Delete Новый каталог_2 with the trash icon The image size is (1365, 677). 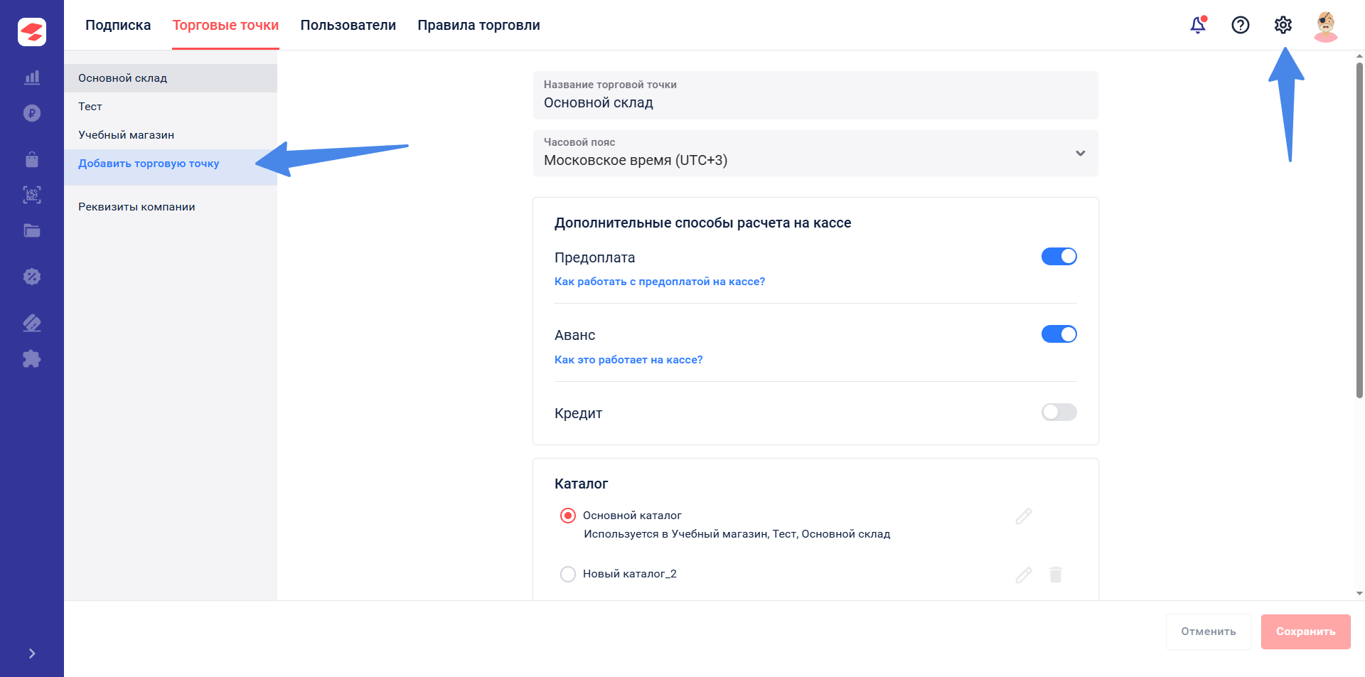pyautogui.click(x=1056, y=575)
